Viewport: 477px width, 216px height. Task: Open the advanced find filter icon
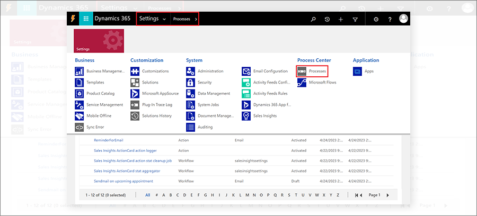click(355, 19)
